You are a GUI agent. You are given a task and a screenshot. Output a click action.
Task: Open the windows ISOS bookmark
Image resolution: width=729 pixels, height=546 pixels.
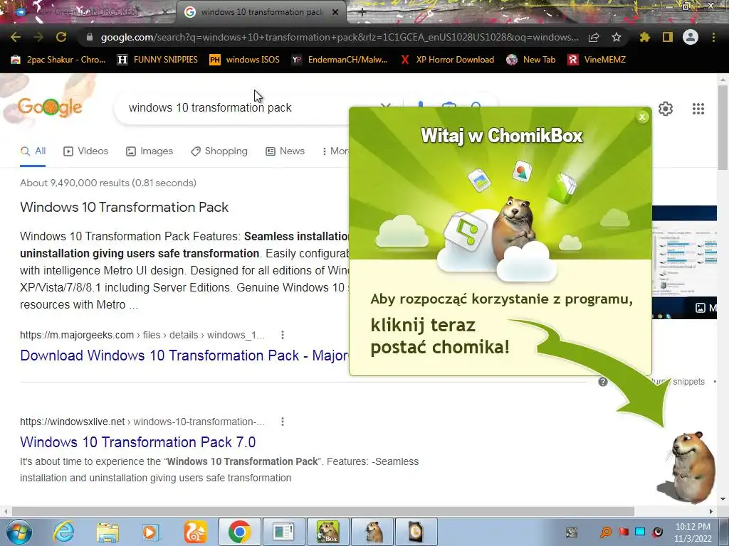click(245, 60)
